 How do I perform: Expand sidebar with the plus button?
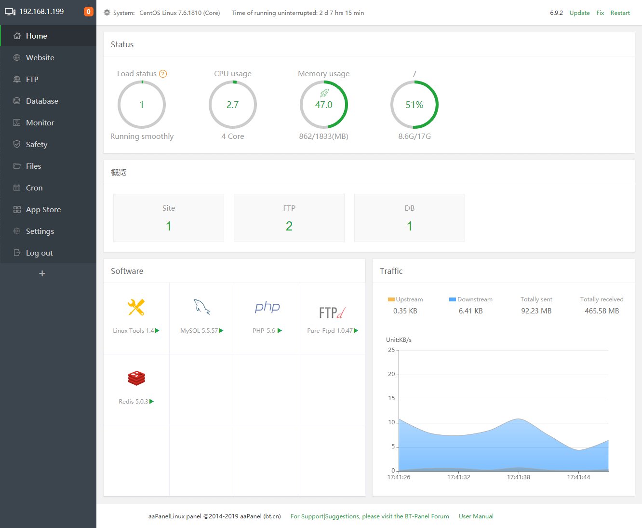pyautogui.click(x=42, y=273)
